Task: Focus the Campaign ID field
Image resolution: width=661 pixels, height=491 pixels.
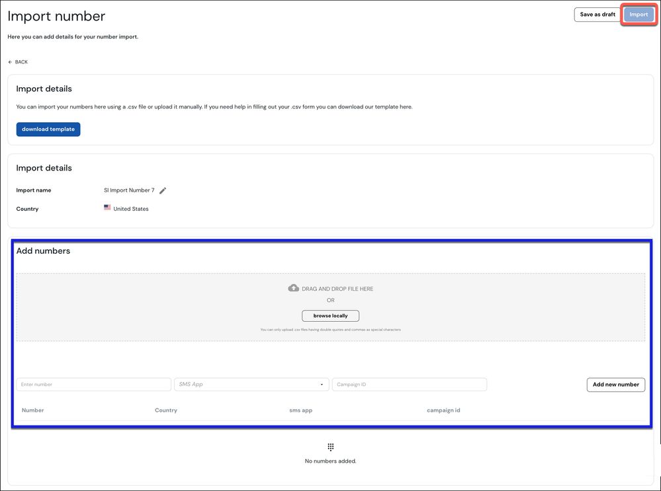Action: [x=410, y=385]
